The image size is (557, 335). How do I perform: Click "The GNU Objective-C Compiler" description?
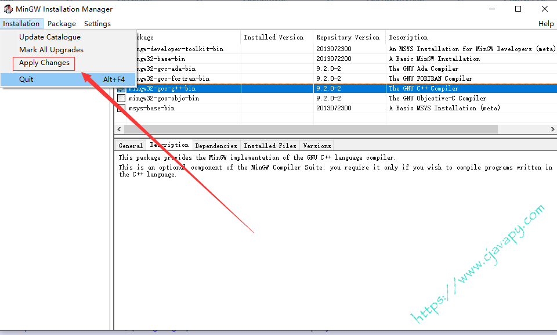[437, 98]
